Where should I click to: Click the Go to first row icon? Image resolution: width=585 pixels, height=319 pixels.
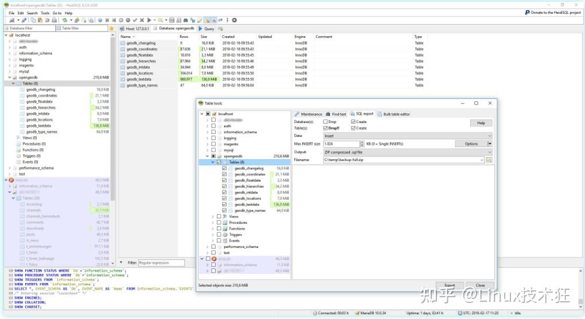point(107,20)
